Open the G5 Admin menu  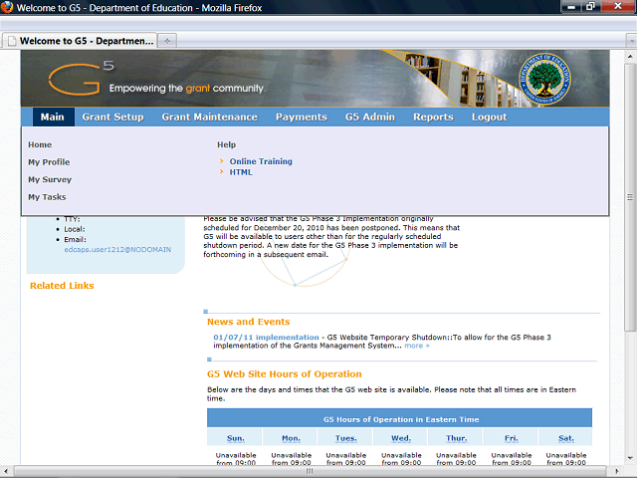pos(370,118)
